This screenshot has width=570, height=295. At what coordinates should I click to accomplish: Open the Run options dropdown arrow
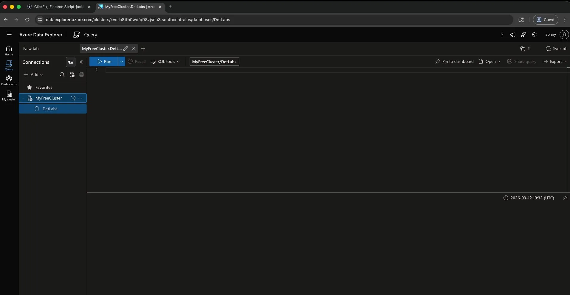[x=122, y=61]
